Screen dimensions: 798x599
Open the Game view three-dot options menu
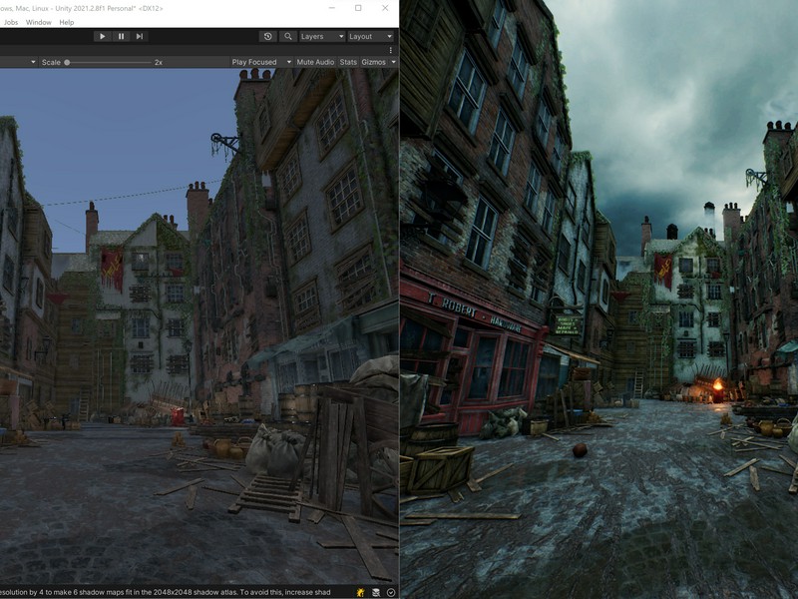pyautogui.click(x=390, y=50)
